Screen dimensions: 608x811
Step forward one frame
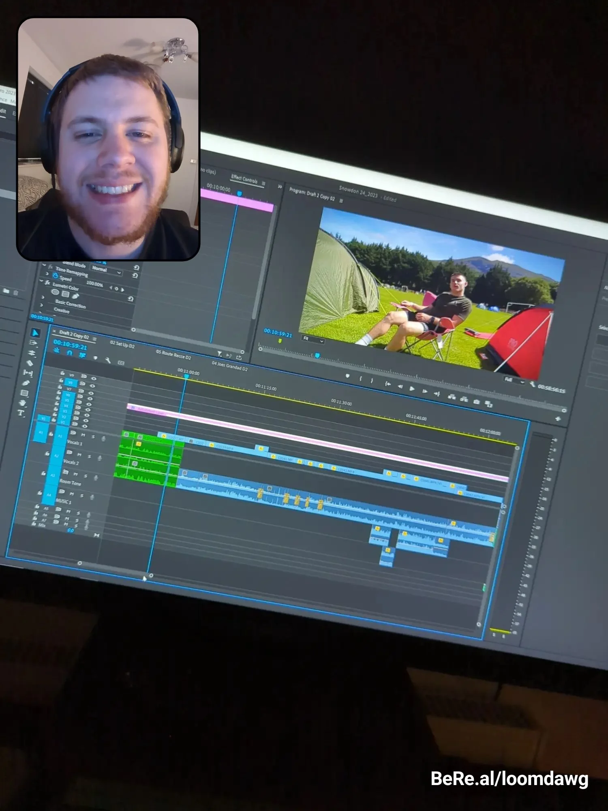[424, 391]
